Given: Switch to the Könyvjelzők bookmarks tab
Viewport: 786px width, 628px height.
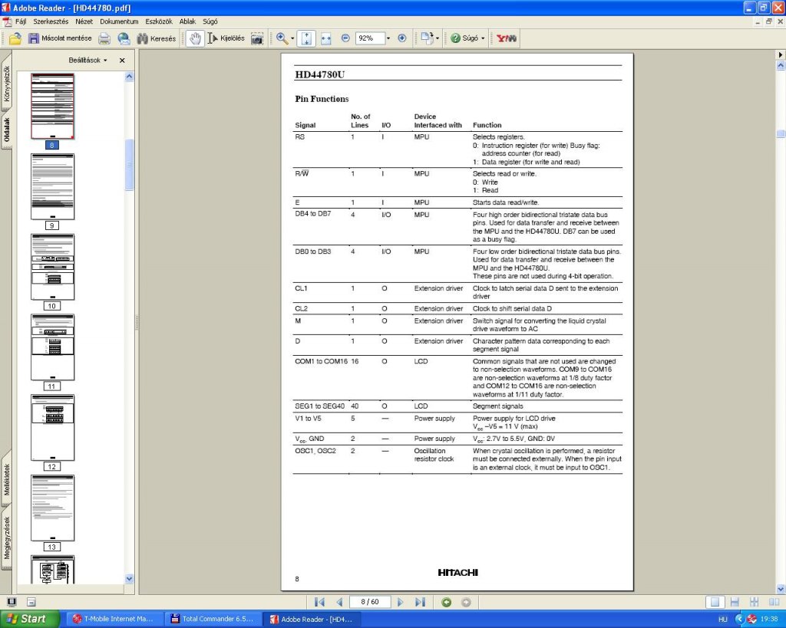Looking at the screenshot, I should (6, 84).
